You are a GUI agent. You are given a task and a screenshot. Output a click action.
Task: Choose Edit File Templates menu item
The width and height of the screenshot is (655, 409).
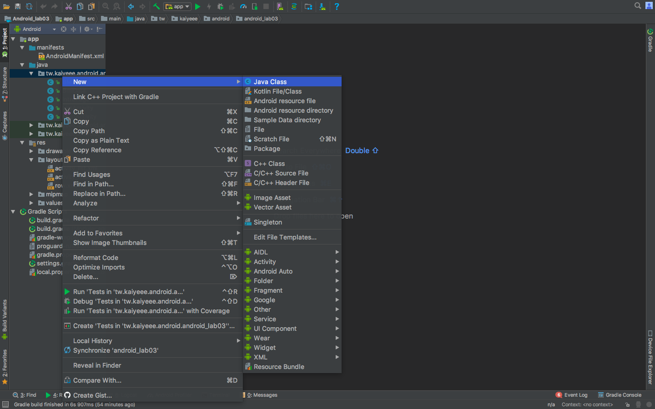292,237
